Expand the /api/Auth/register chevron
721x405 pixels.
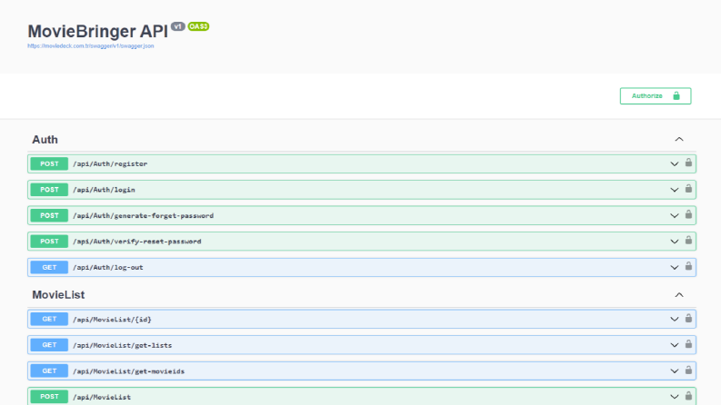(674, 164)
